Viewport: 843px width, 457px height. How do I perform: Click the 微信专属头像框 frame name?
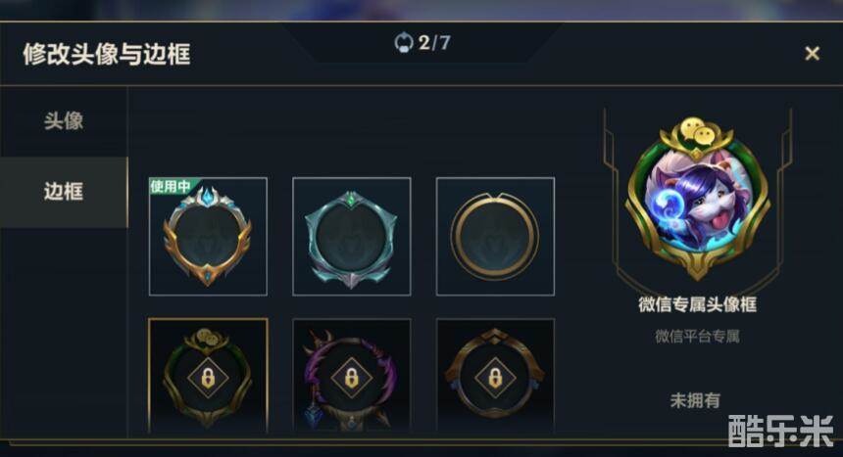697,304
